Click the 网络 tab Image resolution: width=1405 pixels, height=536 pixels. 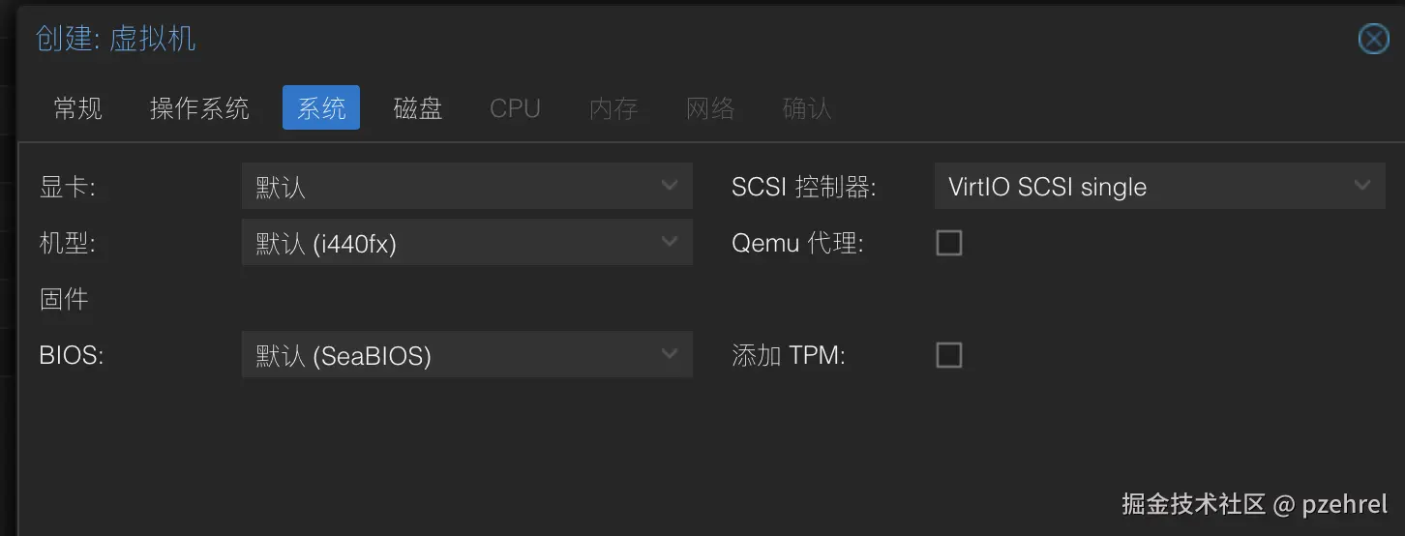pyautogui.click(x=710, y=107)
